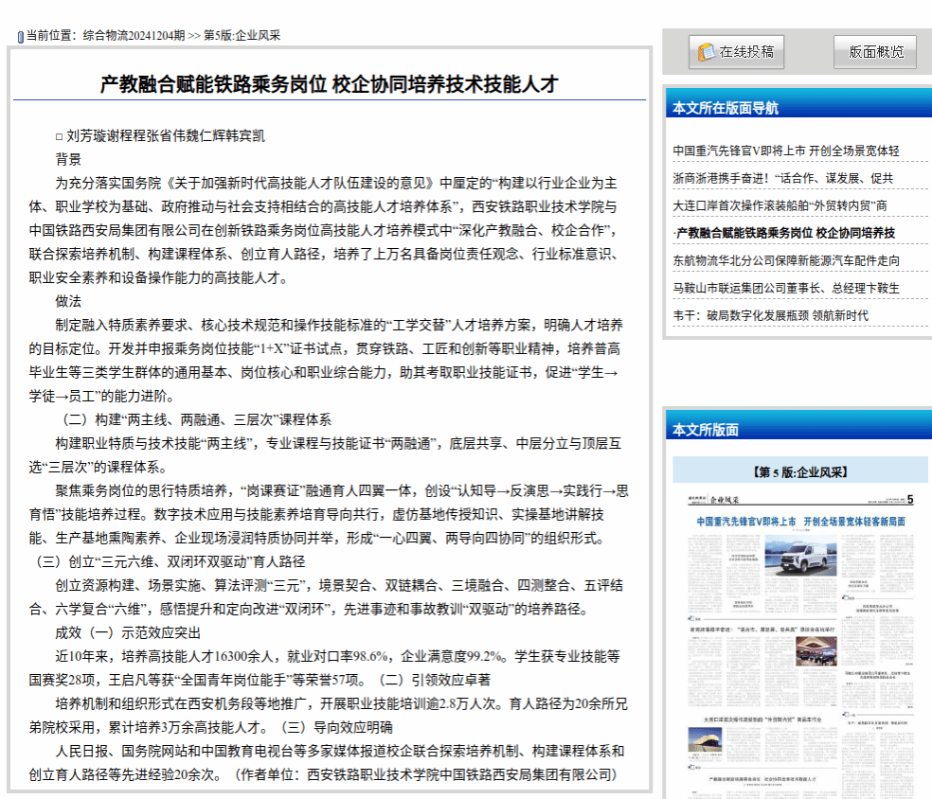Click the article title 产教融合赋能铁路乘务岗位
This screenshot has height=799, width=932.
coord(329,83)
